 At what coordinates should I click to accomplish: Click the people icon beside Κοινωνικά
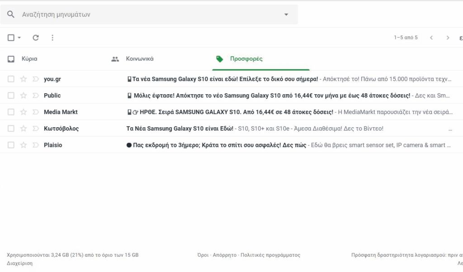[115, 59]
